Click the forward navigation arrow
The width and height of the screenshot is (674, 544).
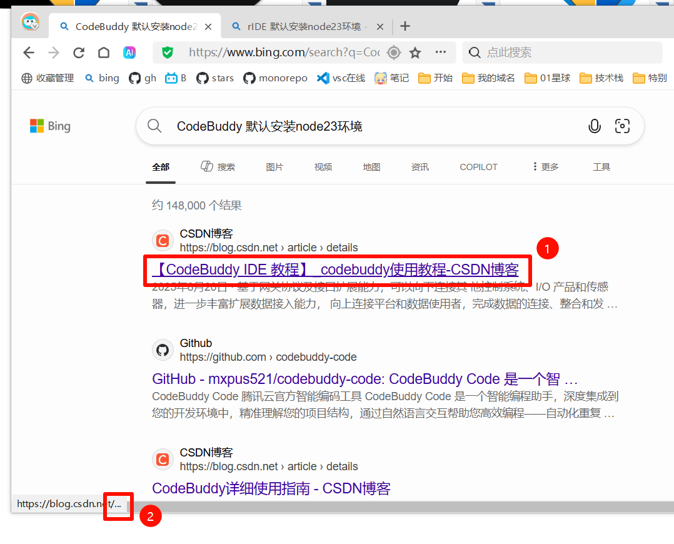[54, 53]
